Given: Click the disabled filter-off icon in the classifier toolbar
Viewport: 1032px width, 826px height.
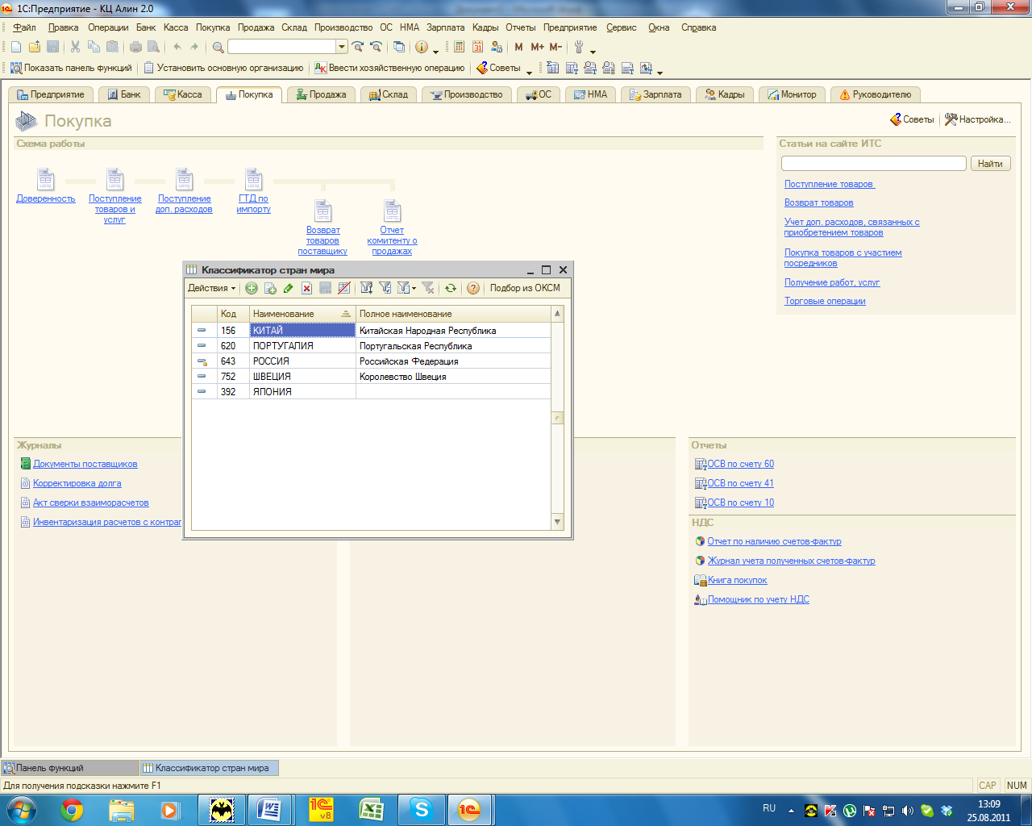Looking at the screenshot, I should pyautogui.click(x=428, y=288).
